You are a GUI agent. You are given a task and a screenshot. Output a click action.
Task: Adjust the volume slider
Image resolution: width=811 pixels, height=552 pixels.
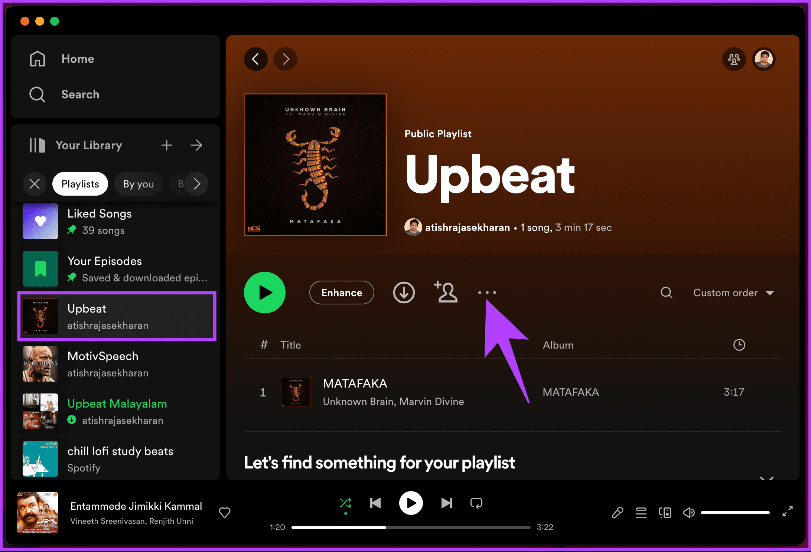click(735, 513)
